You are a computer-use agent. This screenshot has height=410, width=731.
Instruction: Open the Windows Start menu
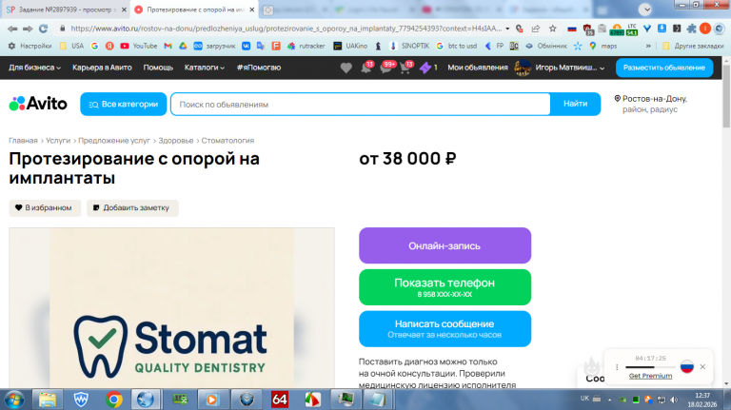(13, 400)
